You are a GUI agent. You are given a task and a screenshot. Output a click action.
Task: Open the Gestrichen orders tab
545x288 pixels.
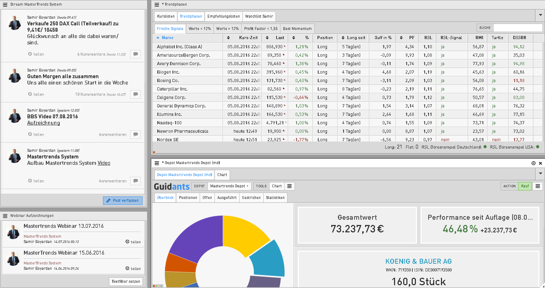(252, 198)
